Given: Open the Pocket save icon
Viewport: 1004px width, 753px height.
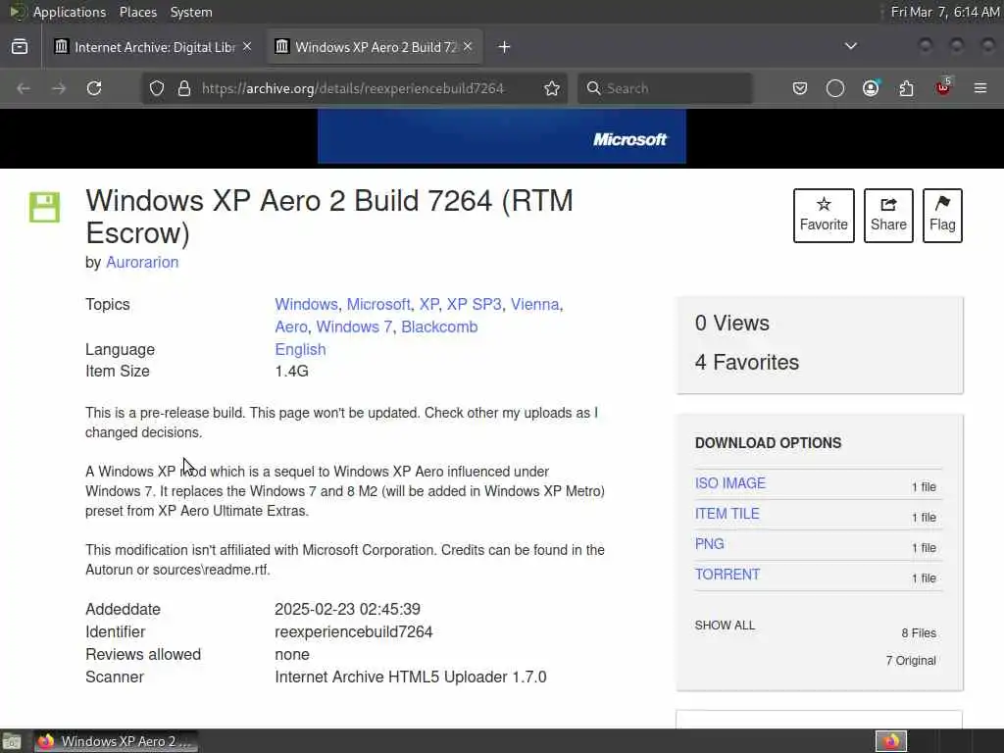Looking at the screenshot, I should click(800, 88).
